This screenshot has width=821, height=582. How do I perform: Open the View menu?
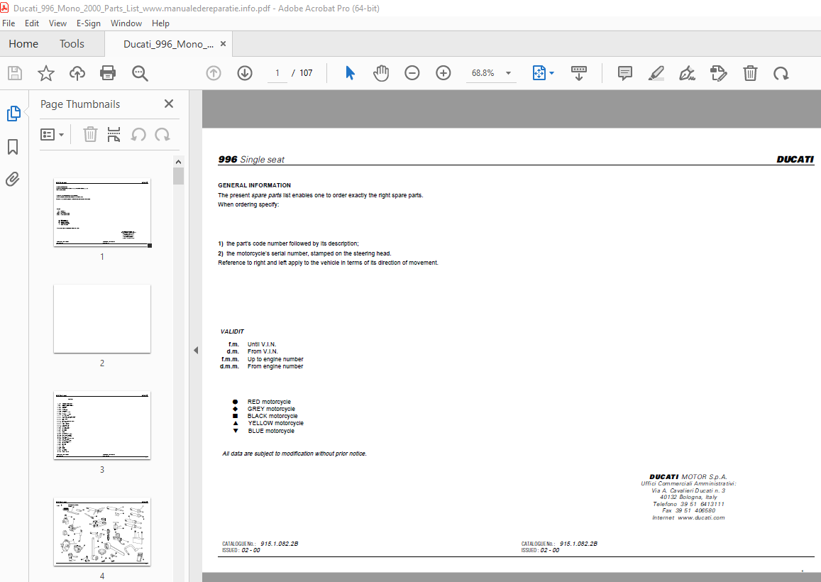click(57, 23)
